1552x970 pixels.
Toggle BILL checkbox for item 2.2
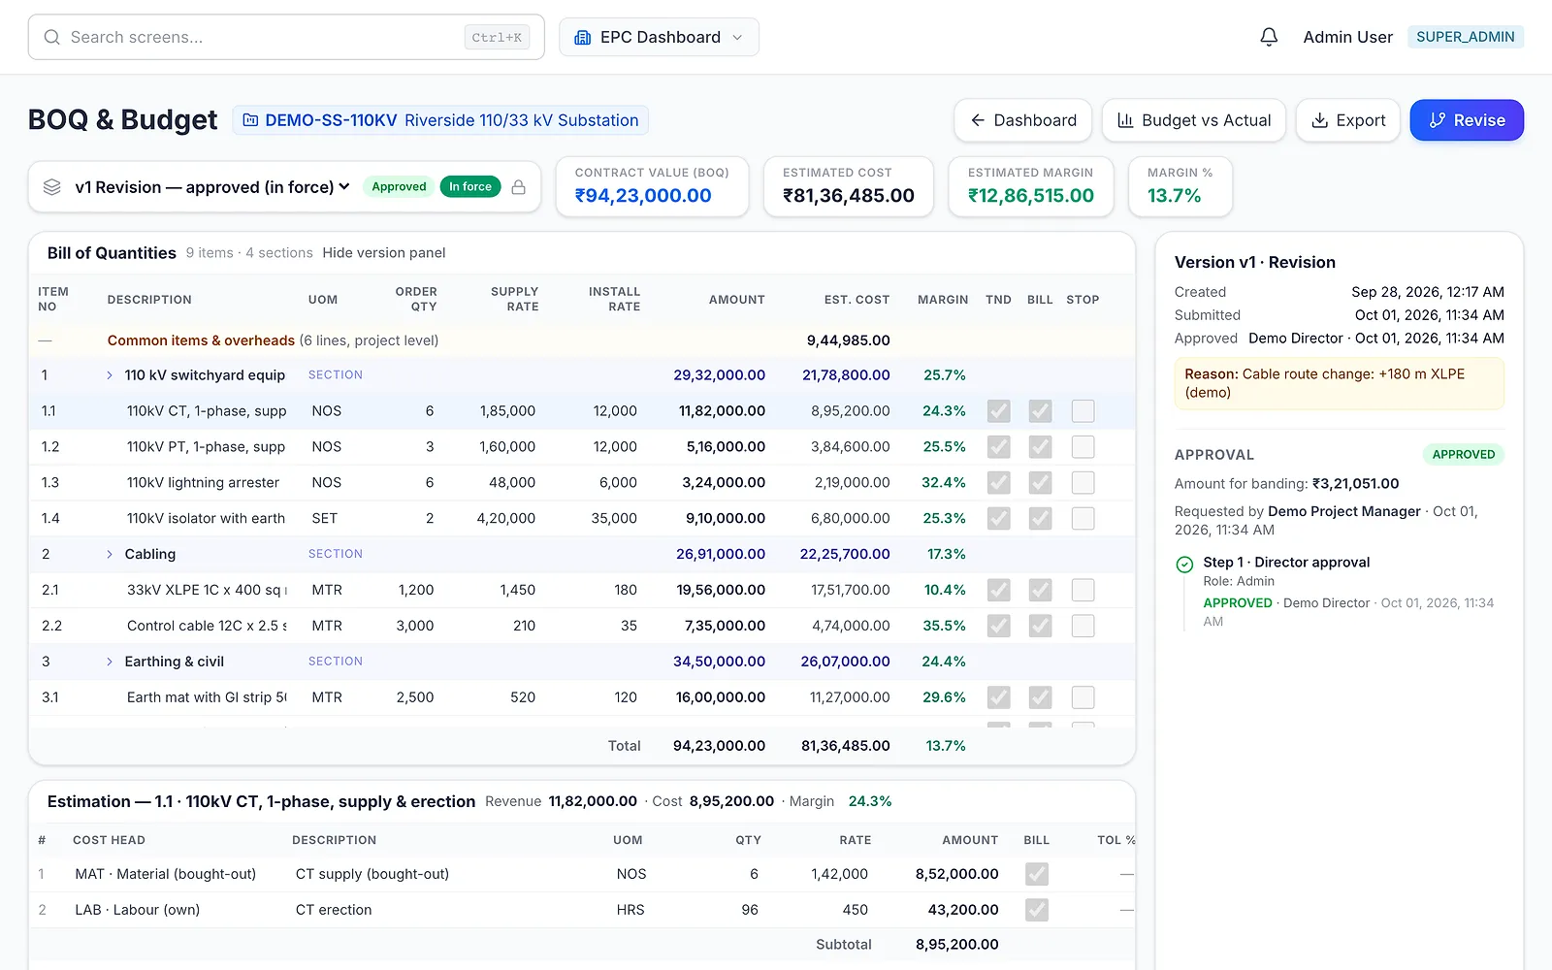point(1040,626)
